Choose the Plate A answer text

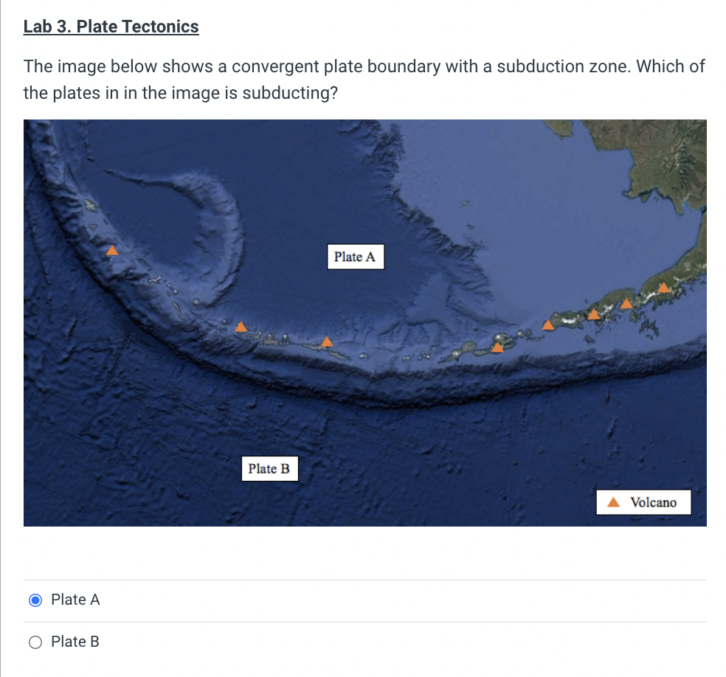pyautogui.click(x=75, y=600)
